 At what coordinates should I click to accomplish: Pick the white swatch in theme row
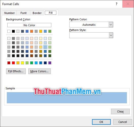point(9,31)
